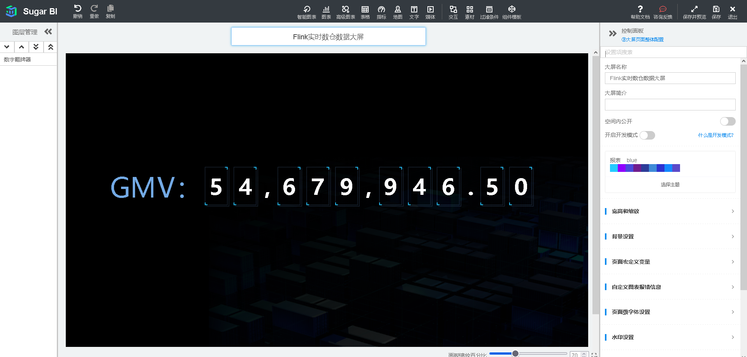This screenshot has height=357, width=747.
Task: Click the Redo (重做) icon
Action: point(94,11)
